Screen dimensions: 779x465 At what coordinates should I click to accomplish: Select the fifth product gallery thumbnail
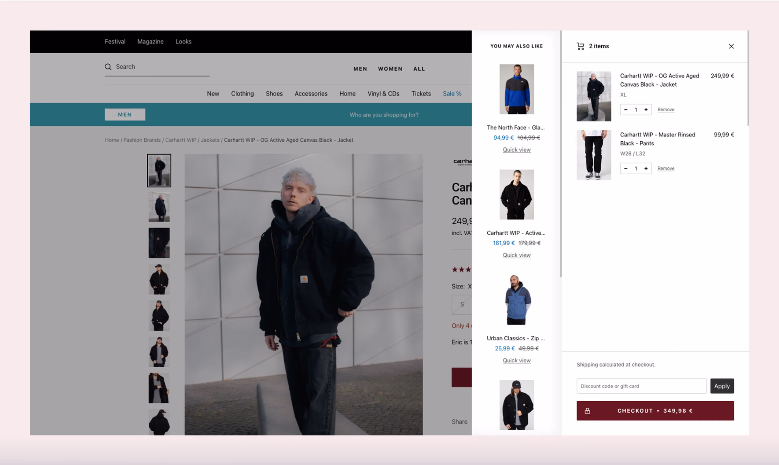(x=159, y=316)
